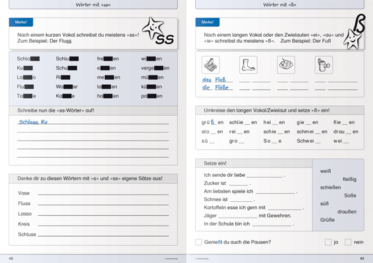Select the Wörter mit »ss« header tab

coord(94,5)
